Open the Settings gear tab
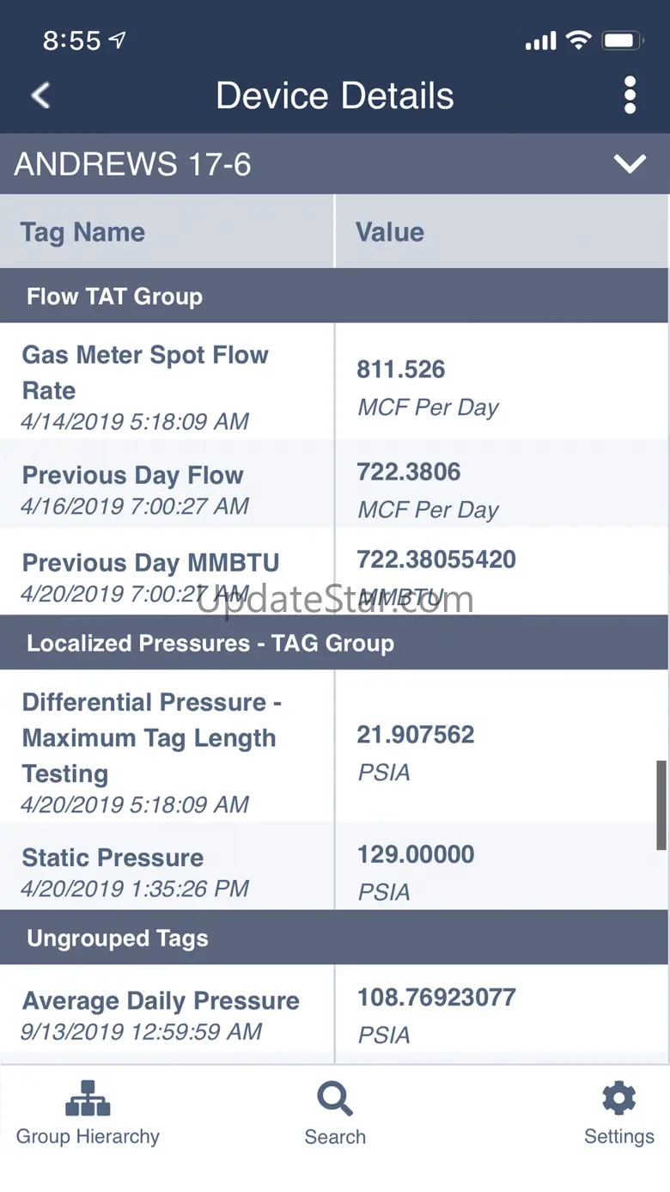Screen dimensions: 670x1192 (618, 1113)
